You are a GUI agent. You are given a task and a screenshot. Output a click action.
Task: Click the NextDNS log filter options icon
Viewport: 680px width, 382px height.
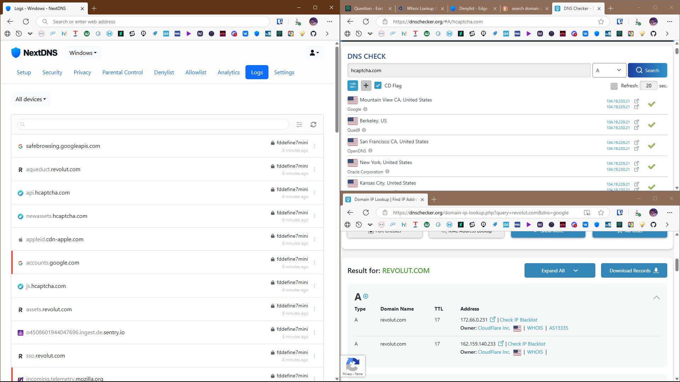pyautogui.click(x=299, y=125)
